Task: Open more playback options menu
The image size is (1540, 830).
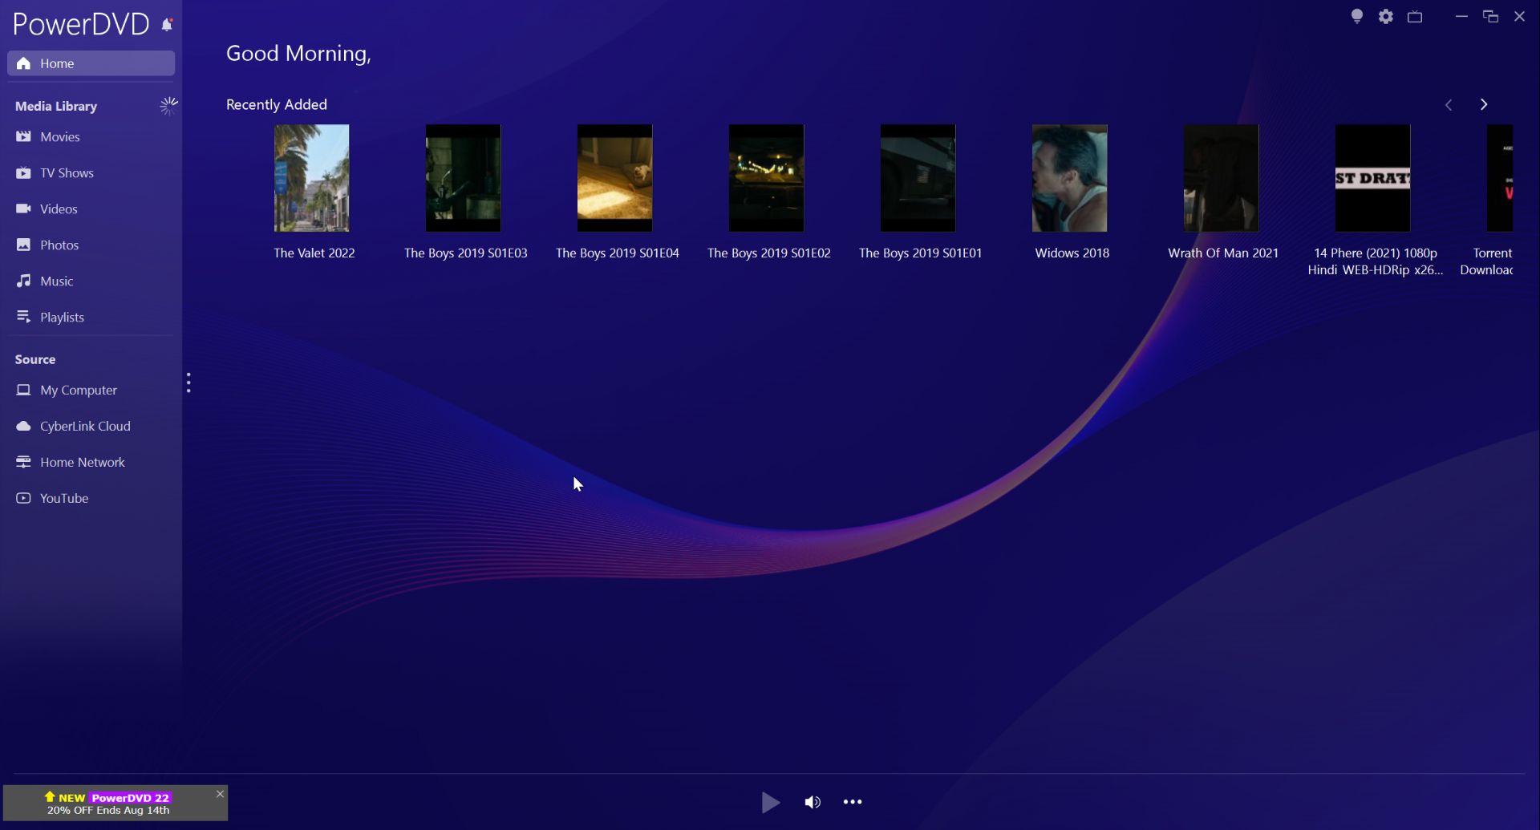Action: [853, 803]
